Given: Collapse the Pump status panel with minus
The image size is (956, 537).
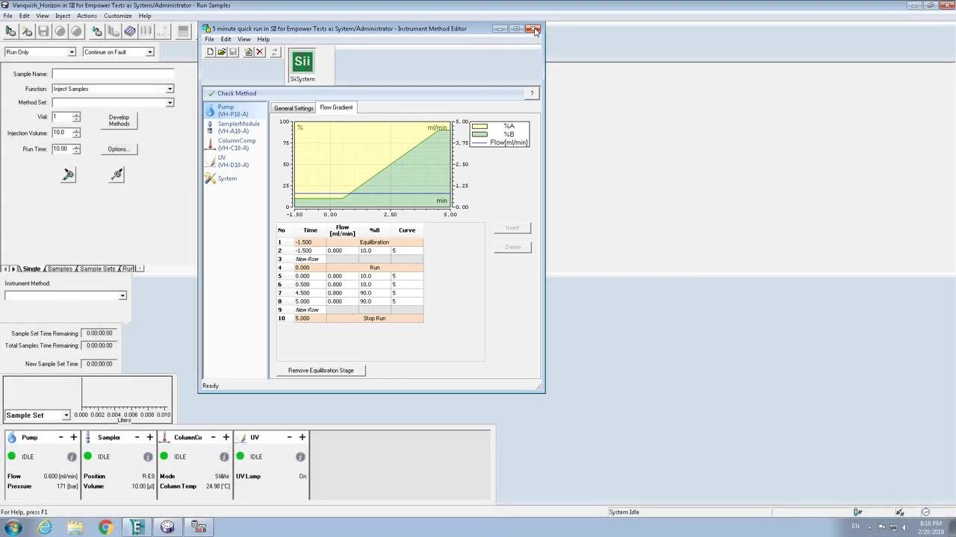Looking at the screenshot, I should (x=60, y=437).
